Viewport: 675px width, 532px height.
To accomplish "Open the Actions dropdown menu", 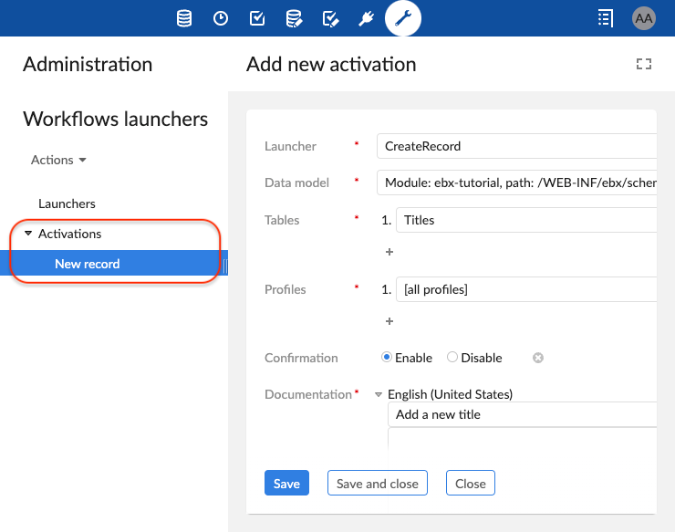I will coord(59,160).
